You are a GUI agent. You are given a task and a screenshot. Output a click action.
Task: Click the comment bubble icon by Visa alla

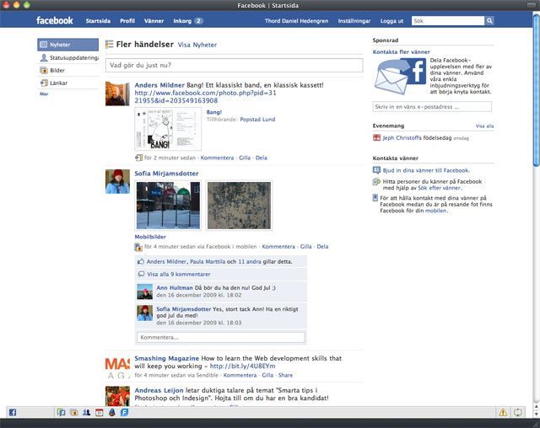[141, 275]
